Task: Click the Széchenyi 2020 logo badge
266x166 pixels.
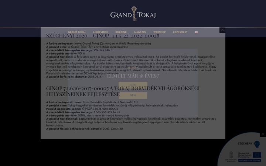Action: coord(249,144)
